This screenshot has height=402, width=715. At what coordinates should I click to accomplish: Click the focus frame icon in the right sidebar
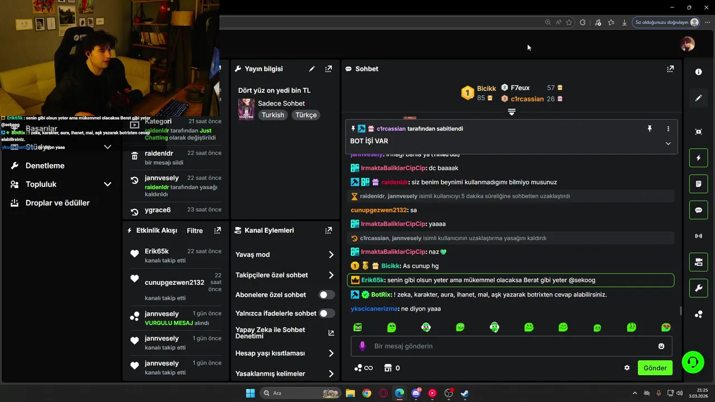pyautogui.click(x=698, y=132)
